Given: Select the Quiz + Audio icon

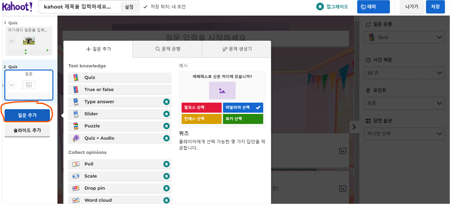Looking at the screenshot, I should pyautogui.click(x=75, y=138).
